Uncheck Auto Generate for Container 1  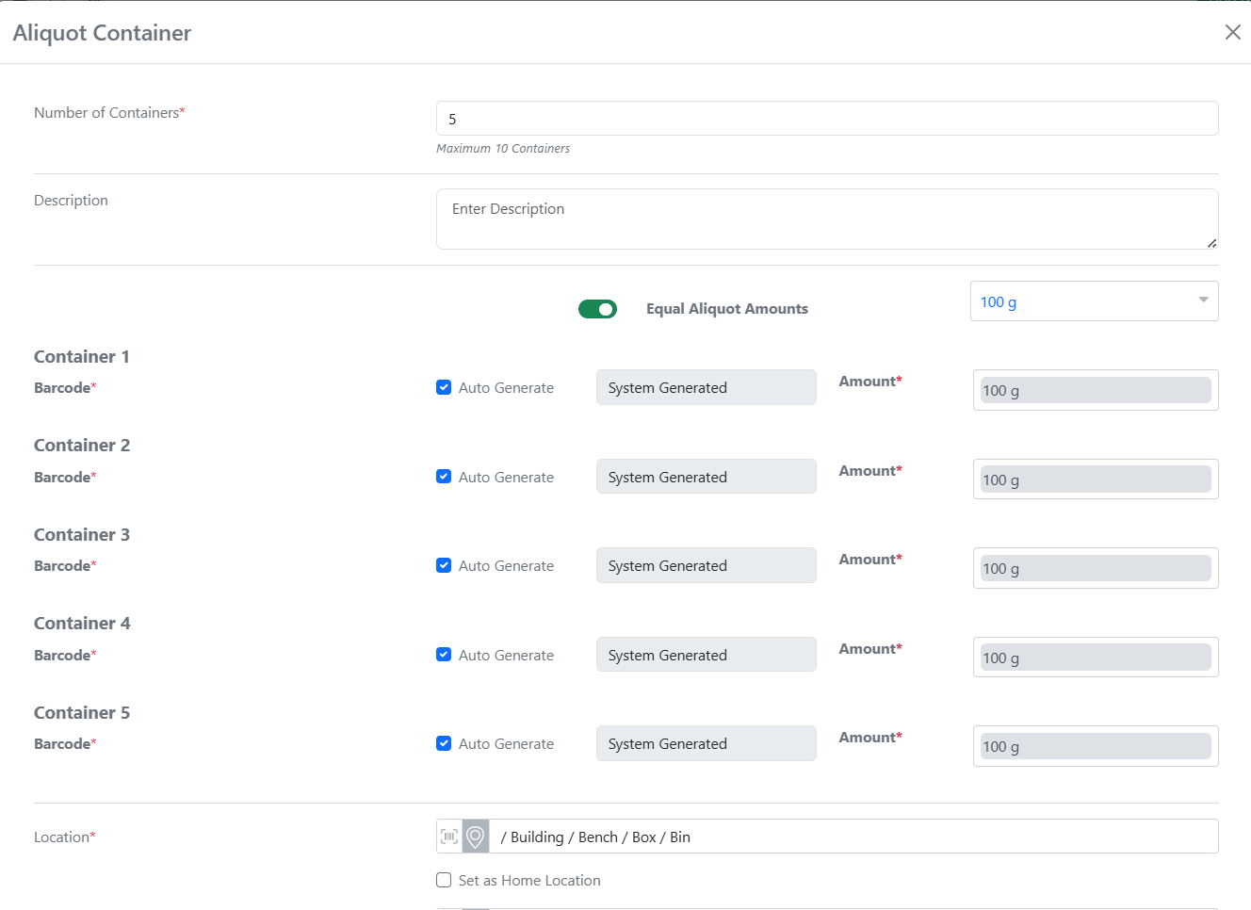[x=444, y=387]
